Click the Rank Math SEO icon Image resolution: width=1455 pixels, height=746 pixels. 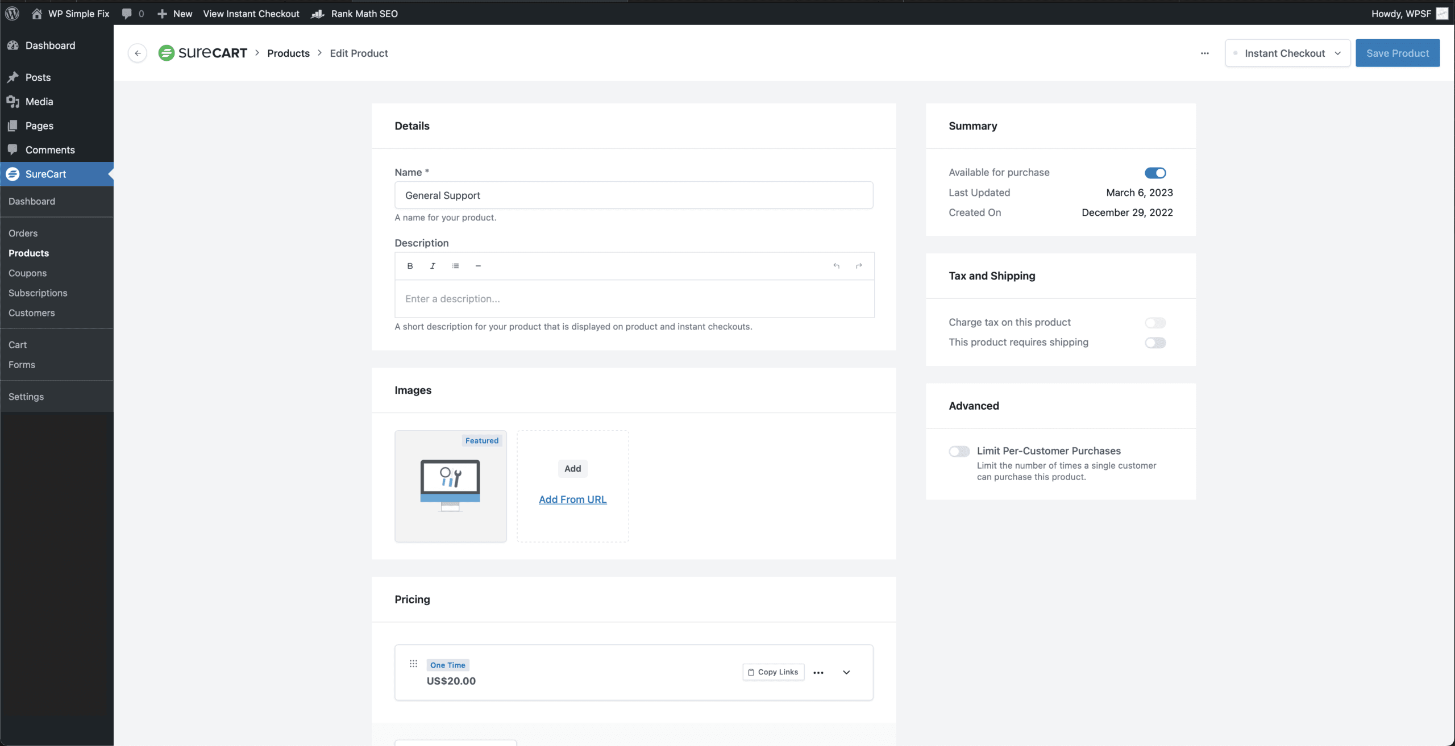click(318, 14)
